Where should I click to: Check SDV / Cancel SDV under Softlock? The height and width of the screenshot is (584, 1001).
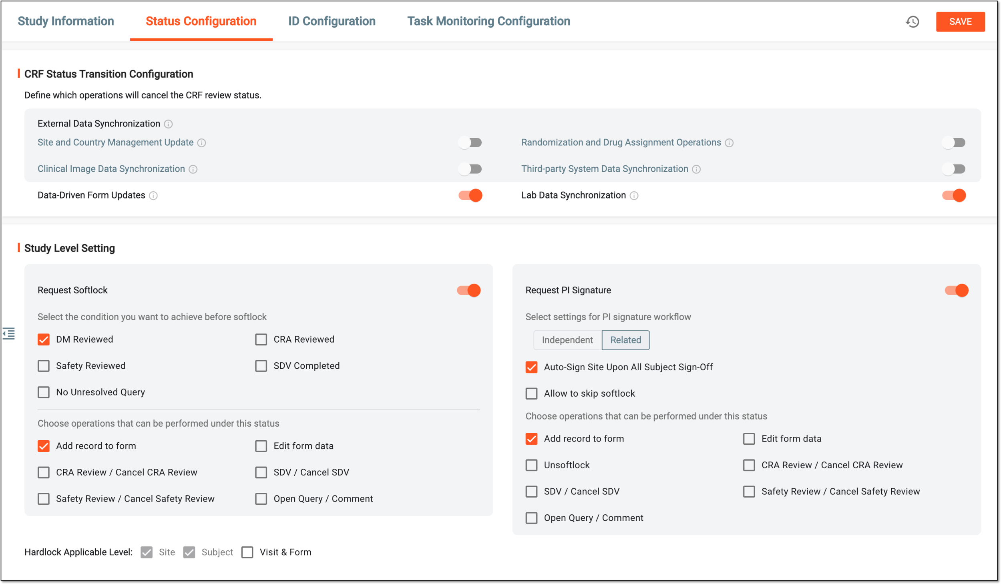[261, 472]
